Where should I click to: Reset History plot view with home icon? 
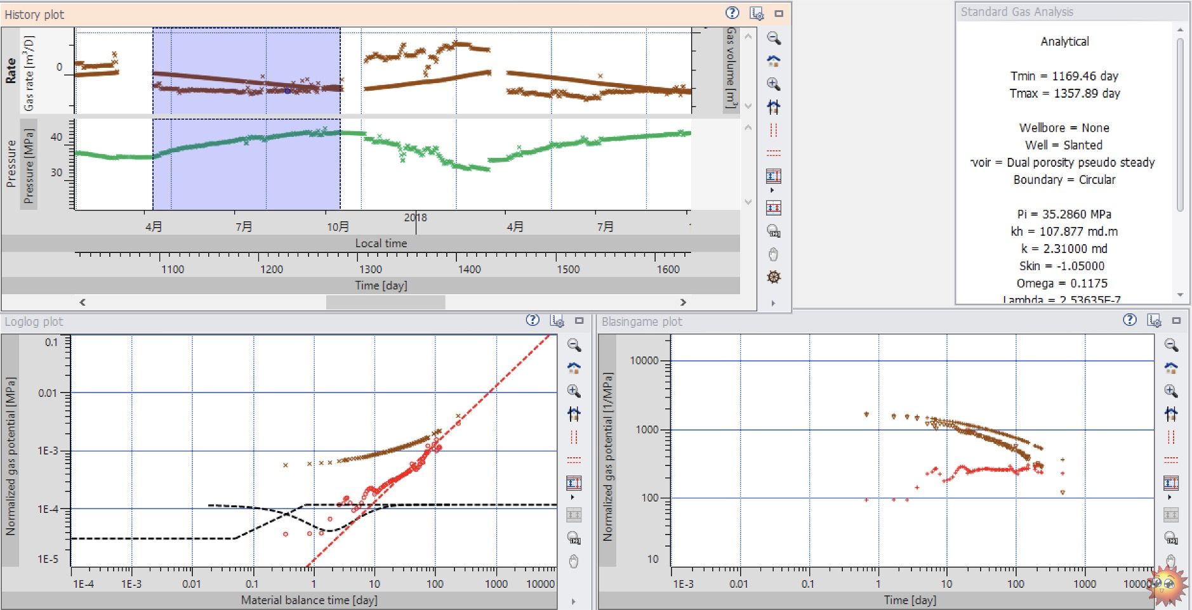click(x=774, y=61)
